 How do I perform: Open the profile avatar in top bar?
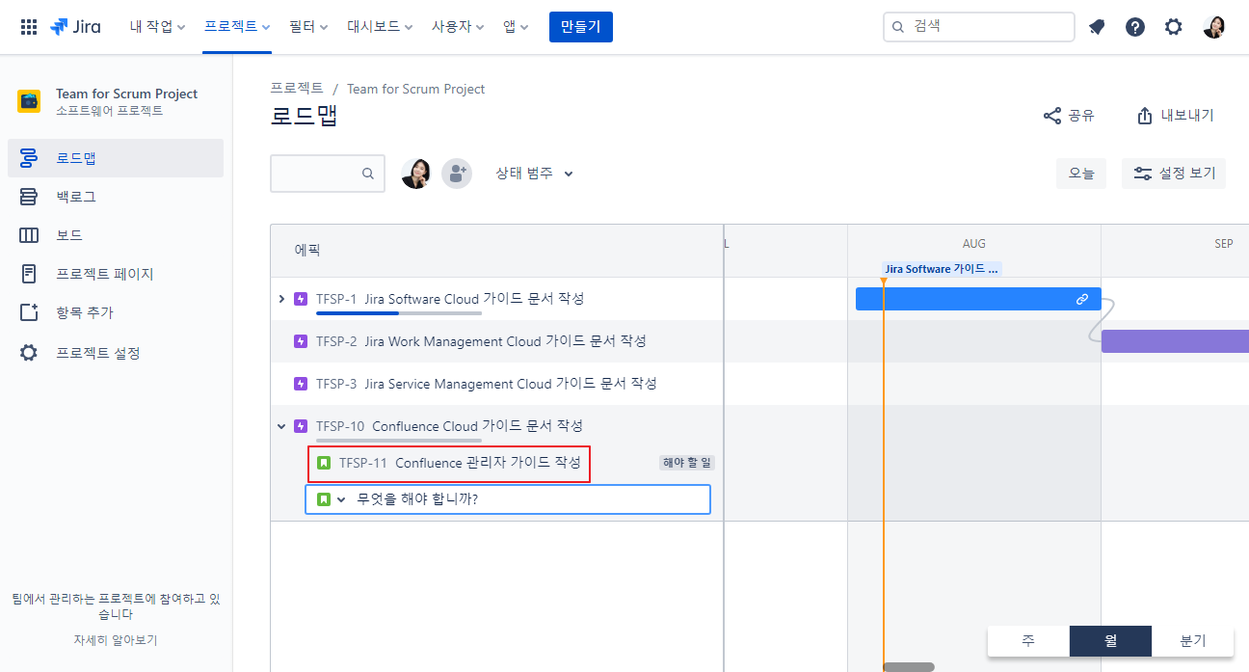point(1214,27)
